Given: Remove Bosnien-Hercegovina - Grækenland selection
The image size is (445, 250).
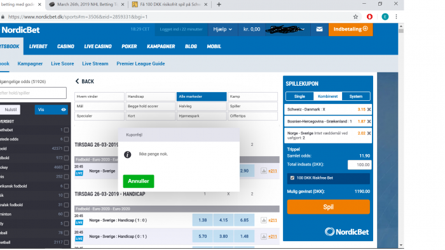Looking at the screenshot, I should 369,121.
